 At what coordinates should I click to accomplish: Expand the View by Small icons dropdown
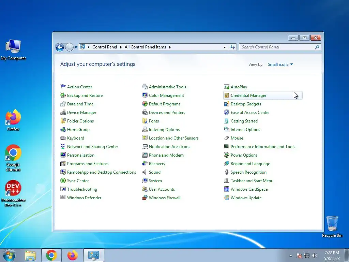click(280, 64)
